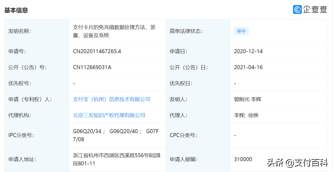Screen dimensions: 333x172
Task: Click the CPC分类号 label cell
Action: (198, 135)
